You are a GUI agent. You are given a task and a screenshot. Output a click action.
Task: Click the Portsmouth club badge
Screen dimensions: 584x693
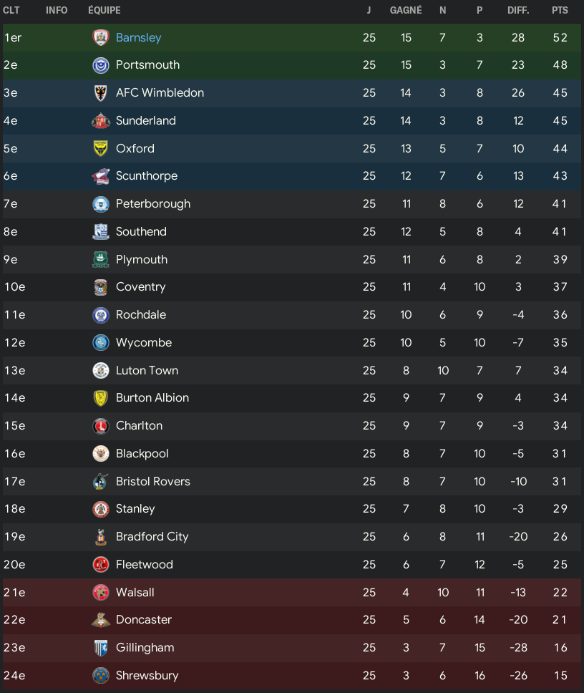[101, 65]
